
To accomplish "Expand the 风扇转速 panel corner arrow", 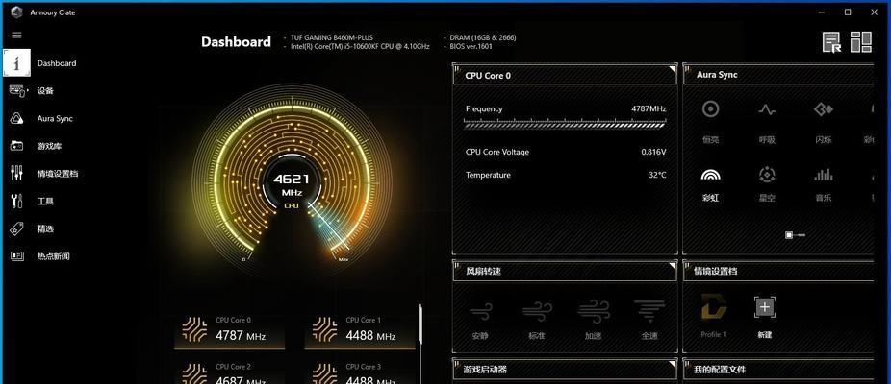I will [673, 265].
